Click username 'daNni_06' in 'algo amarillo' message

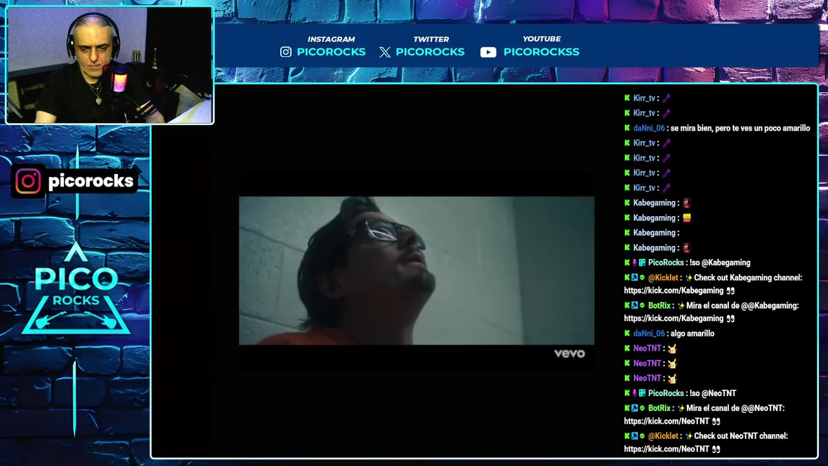(649, 333)
